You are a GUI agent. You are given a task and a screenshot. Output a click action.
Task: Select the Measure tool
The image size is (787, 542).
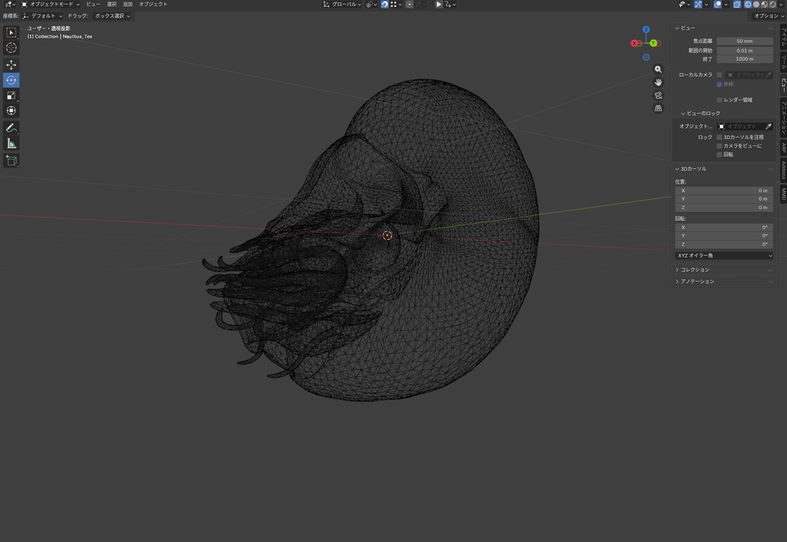pyautogui.click(x=11, y=144)
